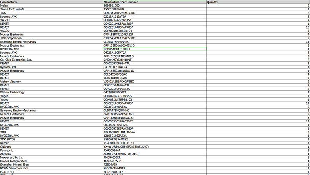Select the Manufacturer Part Number header cell

(x=154, y=2)
